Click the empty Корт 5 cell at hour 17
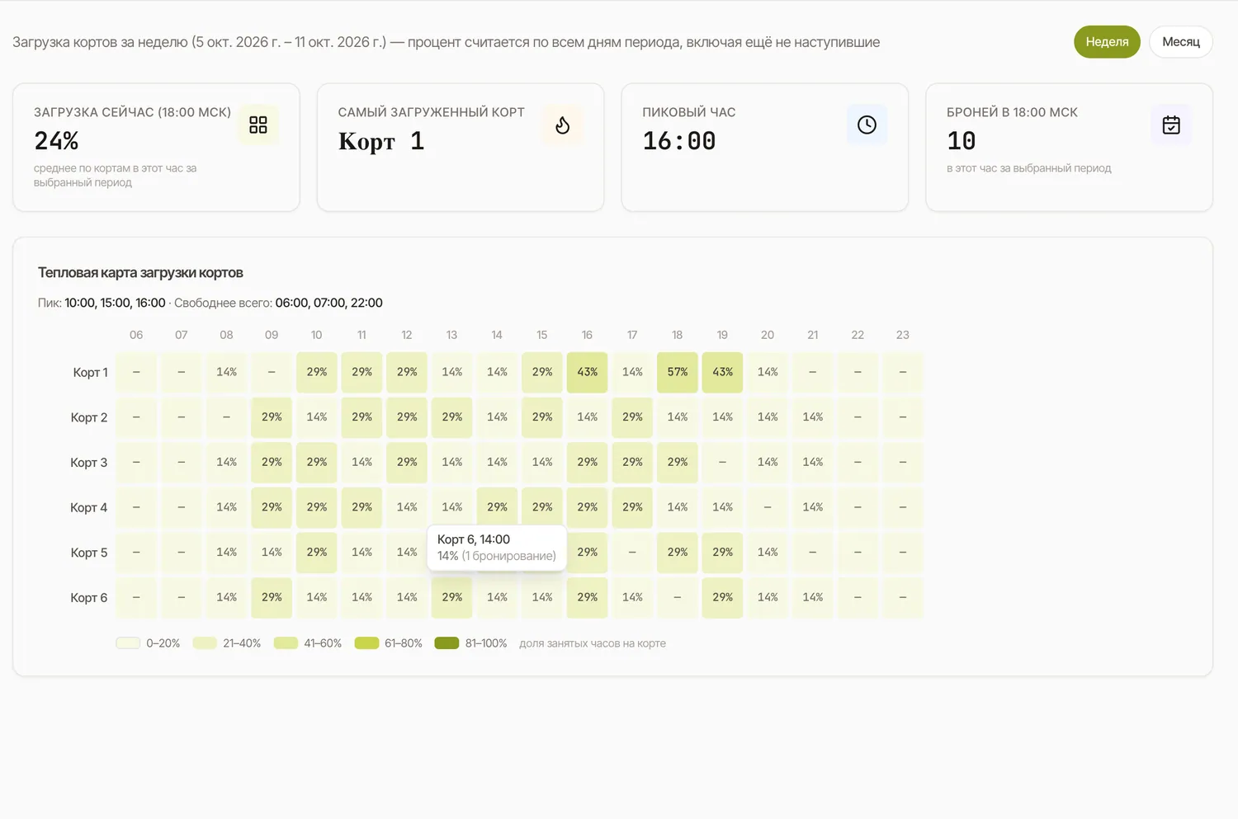1238x819 pixels. [632, 553]
